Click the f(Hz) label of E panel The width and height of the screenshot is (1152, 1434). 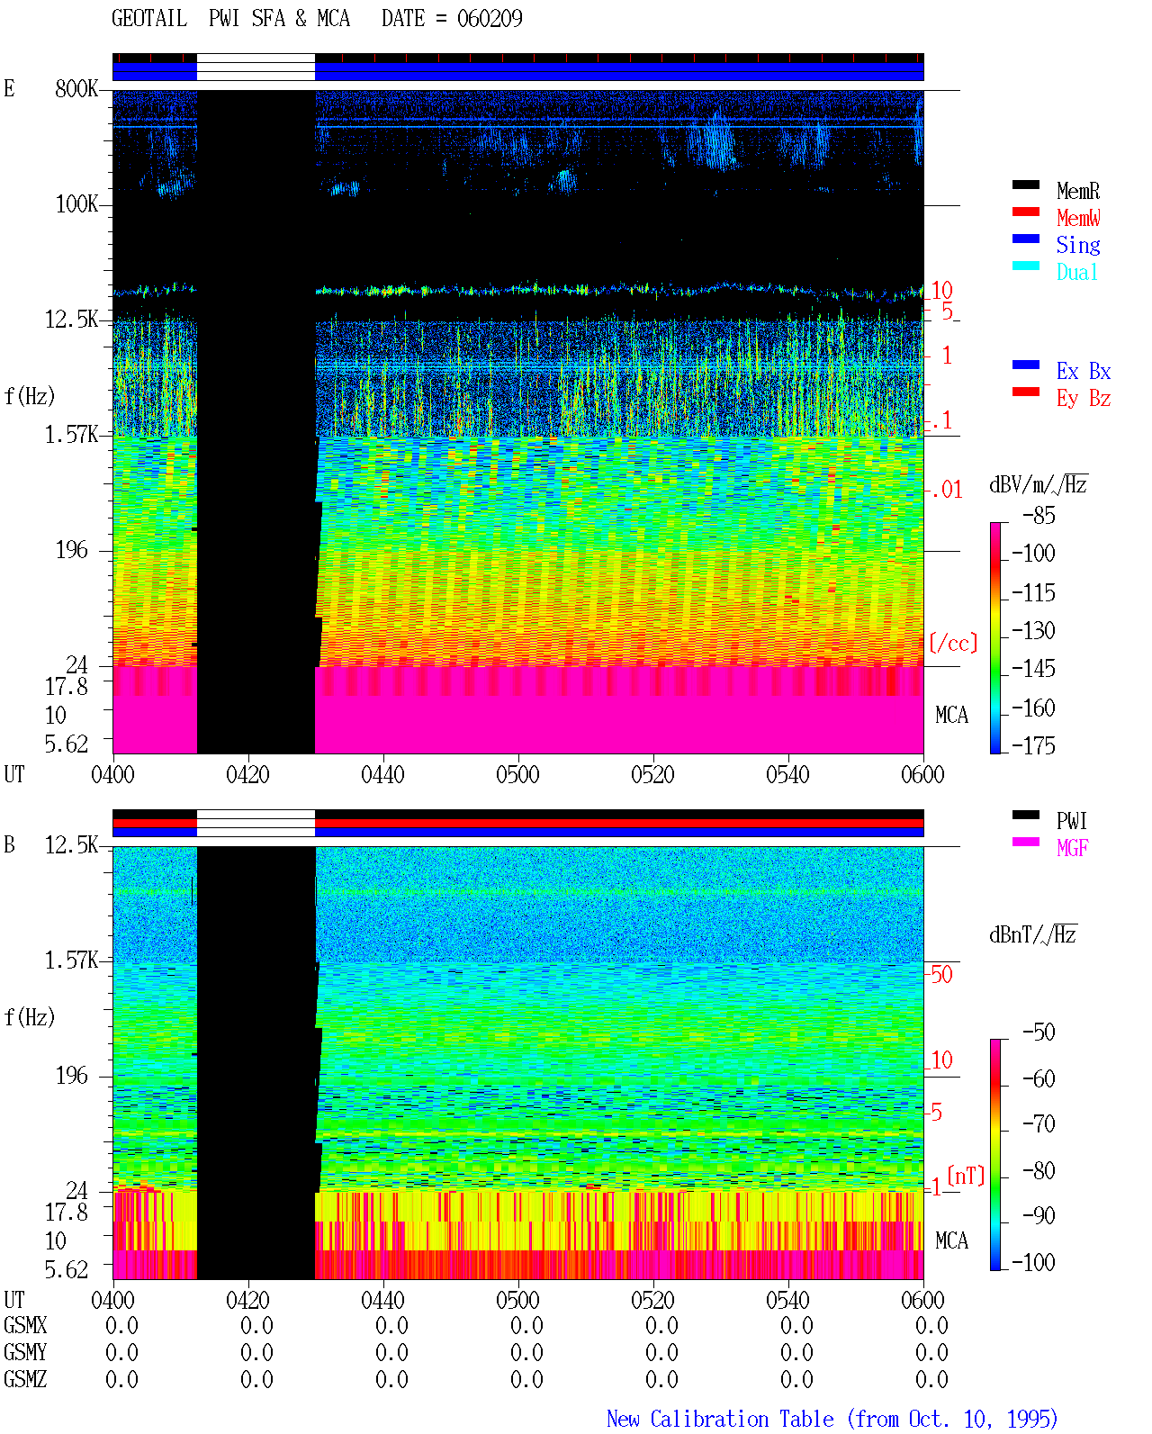click(x=30, y=396)
